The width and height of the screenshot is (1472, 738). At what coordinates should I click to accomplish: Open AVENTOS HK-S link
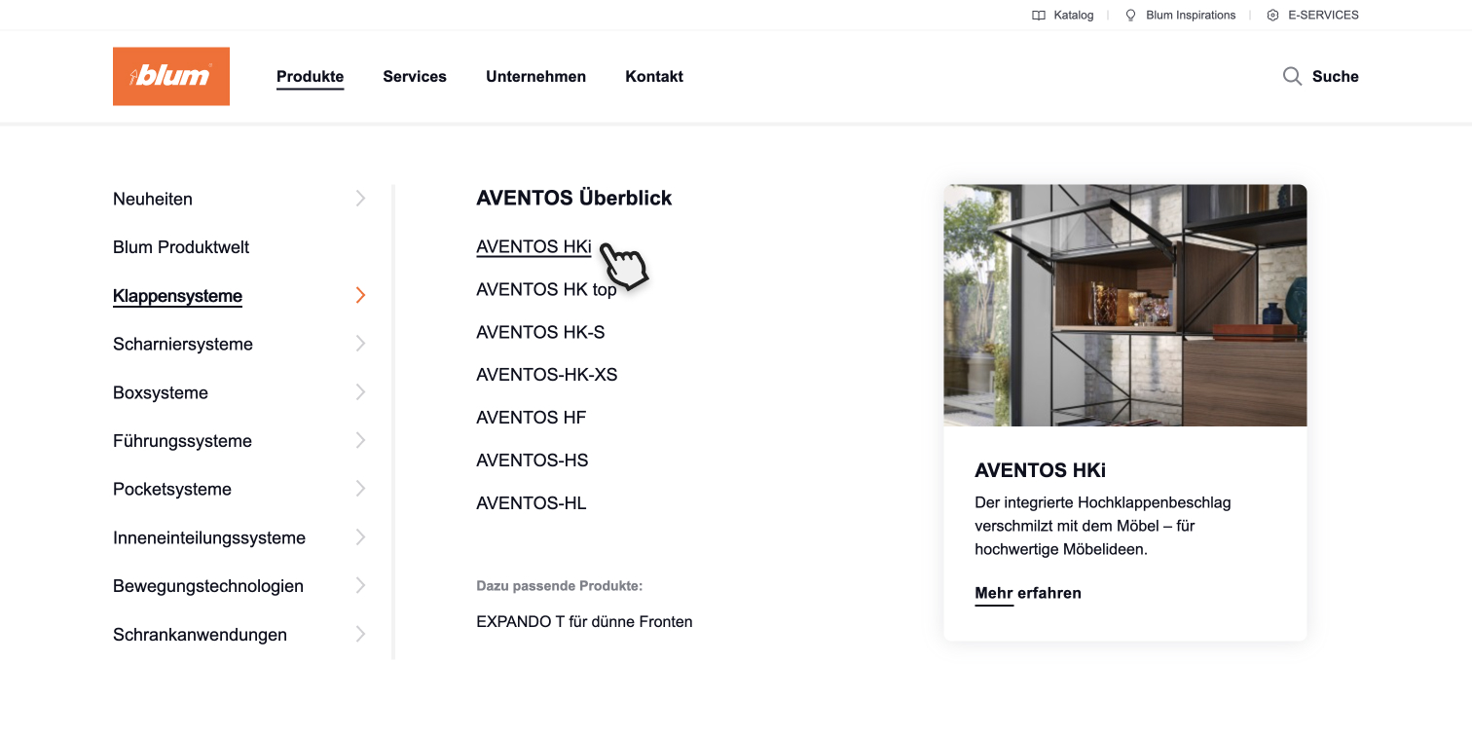tap(540, 332)
